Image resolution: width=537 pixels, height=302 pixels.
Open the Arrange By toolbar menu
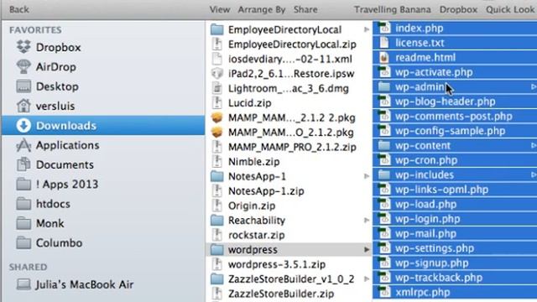(262, 9)
